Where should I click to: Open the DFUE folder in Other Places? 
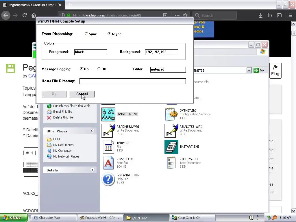click(x=57, y=139)
